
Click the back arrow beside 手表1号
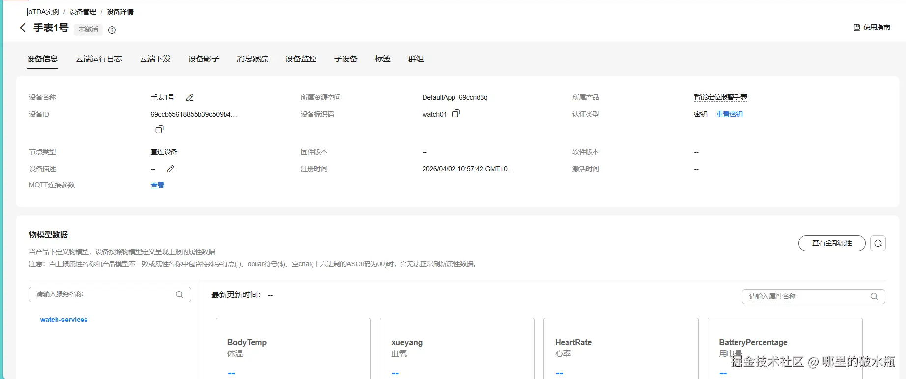[23, 28]
